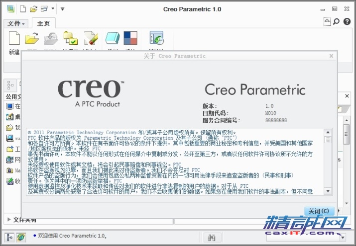This screenshot has width=356, height=246.
Task: Click the Model Display cyan block icon
Action: pyautogui.click(x=113, y=38)
